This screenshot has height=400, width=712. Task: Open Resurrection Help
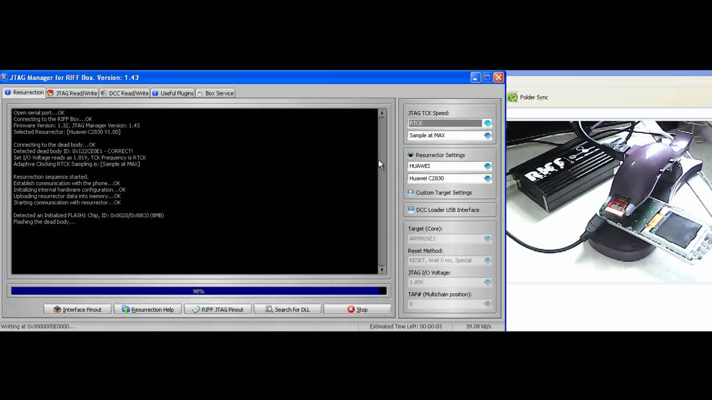[x=147, y=309]
